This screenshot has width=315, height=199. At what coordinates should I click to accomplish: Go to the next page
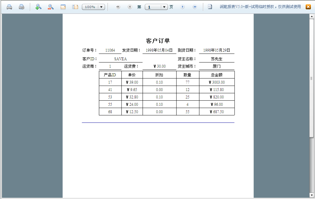pos(183,7)
